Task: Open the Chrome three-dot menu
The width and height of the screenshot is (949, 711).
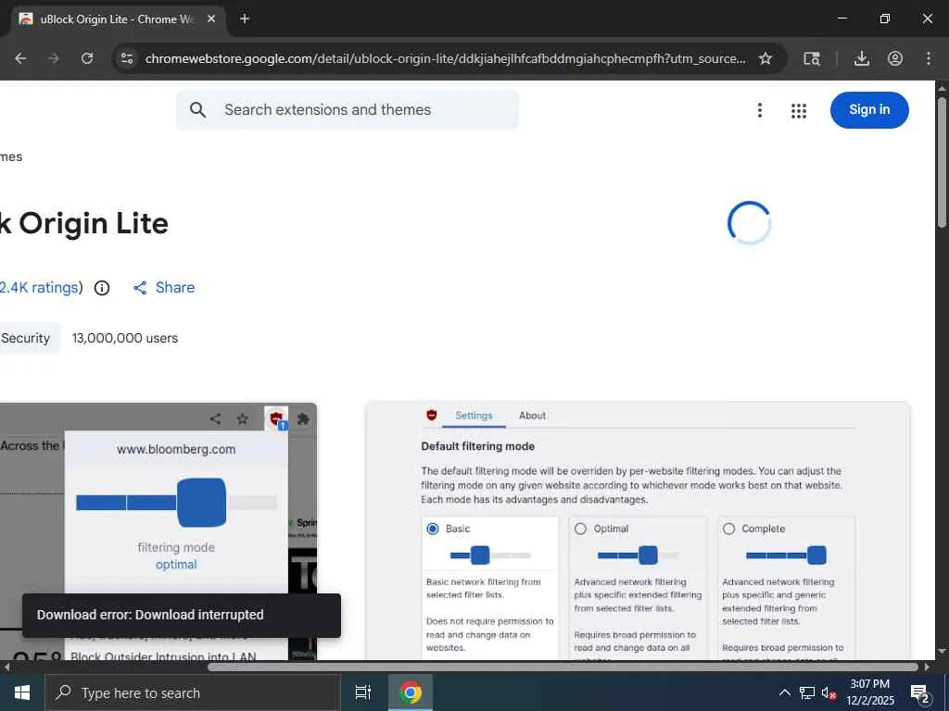Action: click(x=929, y=58)
